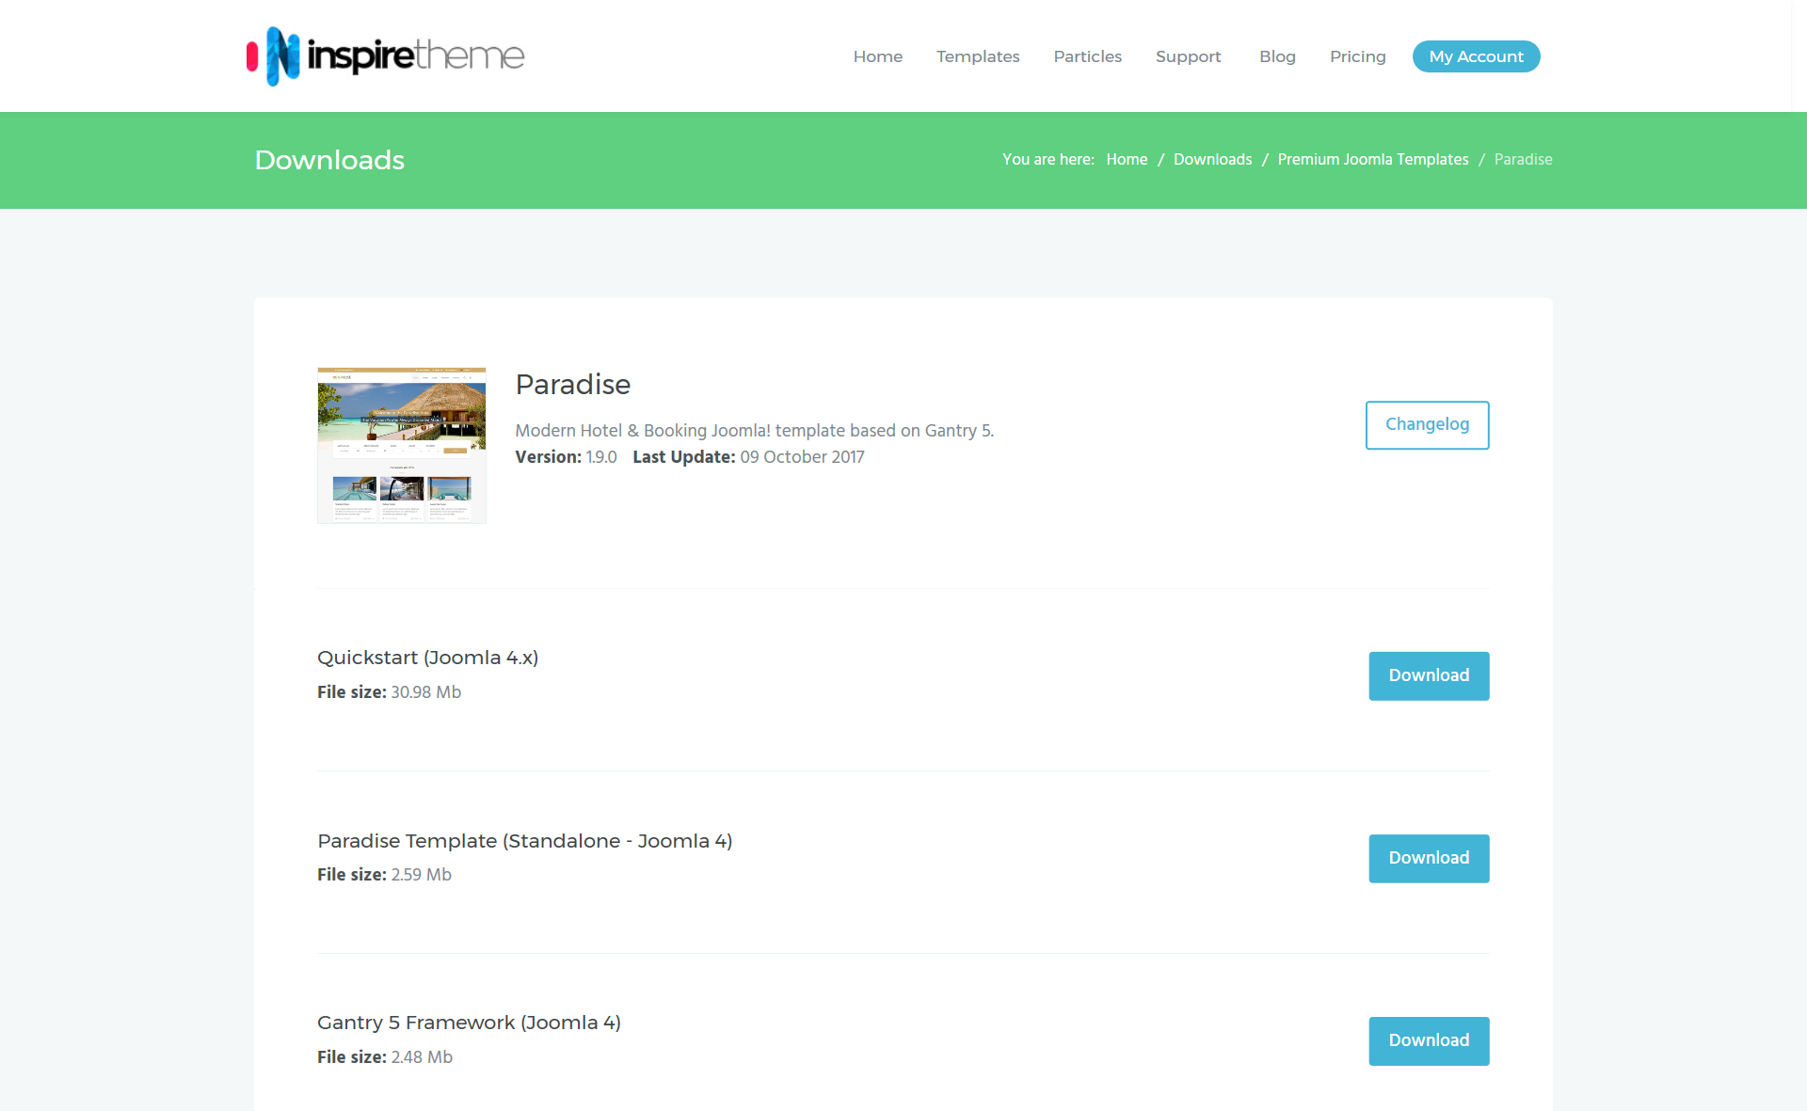Click the Particles navigation icon

(x=1088, y=56)
